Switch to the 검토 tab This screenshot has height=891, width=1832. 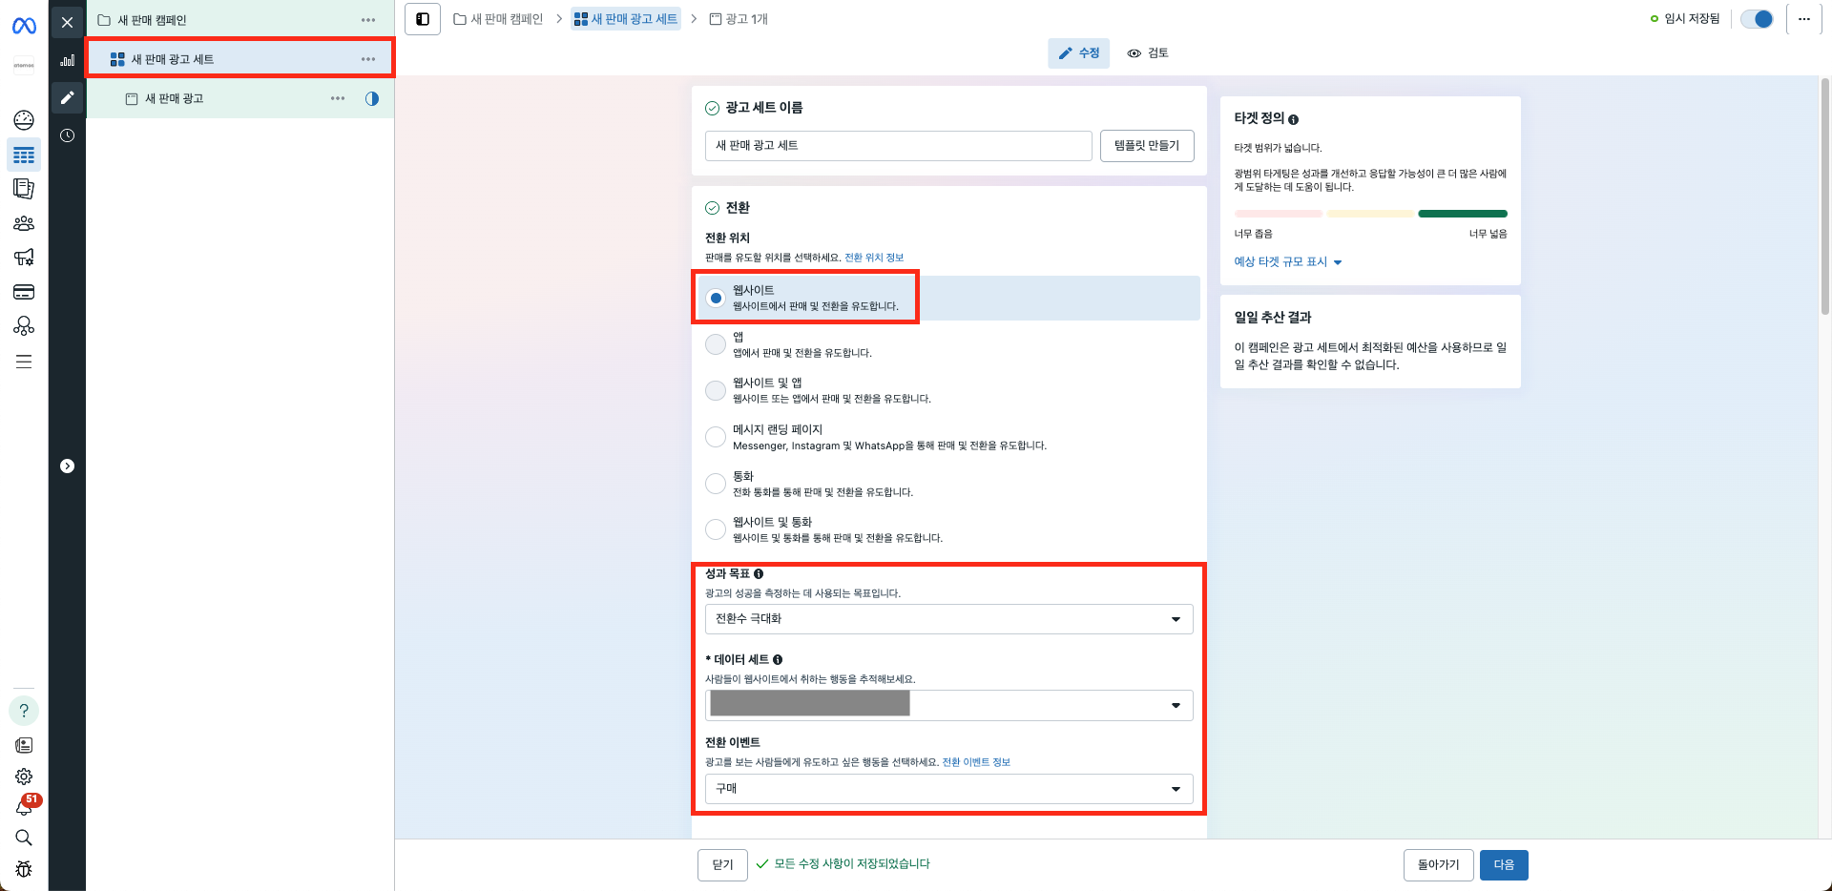point(1148,53)
